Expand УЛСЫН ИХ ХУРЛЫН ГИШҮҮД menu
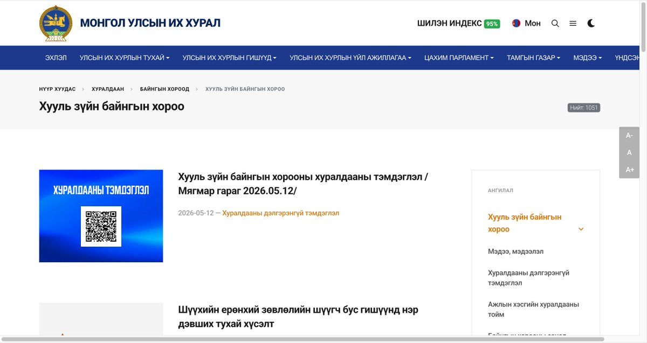This screenshot has width=647, height=343. click(230, 58)
